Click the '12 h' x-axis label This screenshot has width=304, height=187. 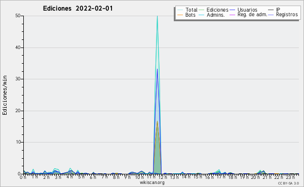pyautogui.click(x=163, y=177)
